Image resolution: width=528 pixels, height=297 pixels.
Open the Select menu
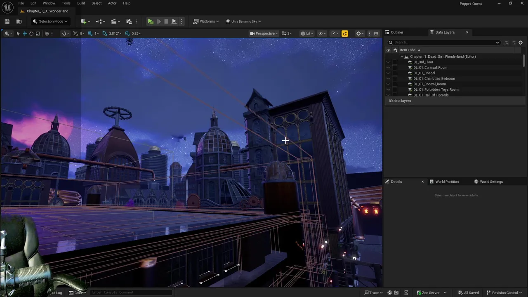click(97, 3)
